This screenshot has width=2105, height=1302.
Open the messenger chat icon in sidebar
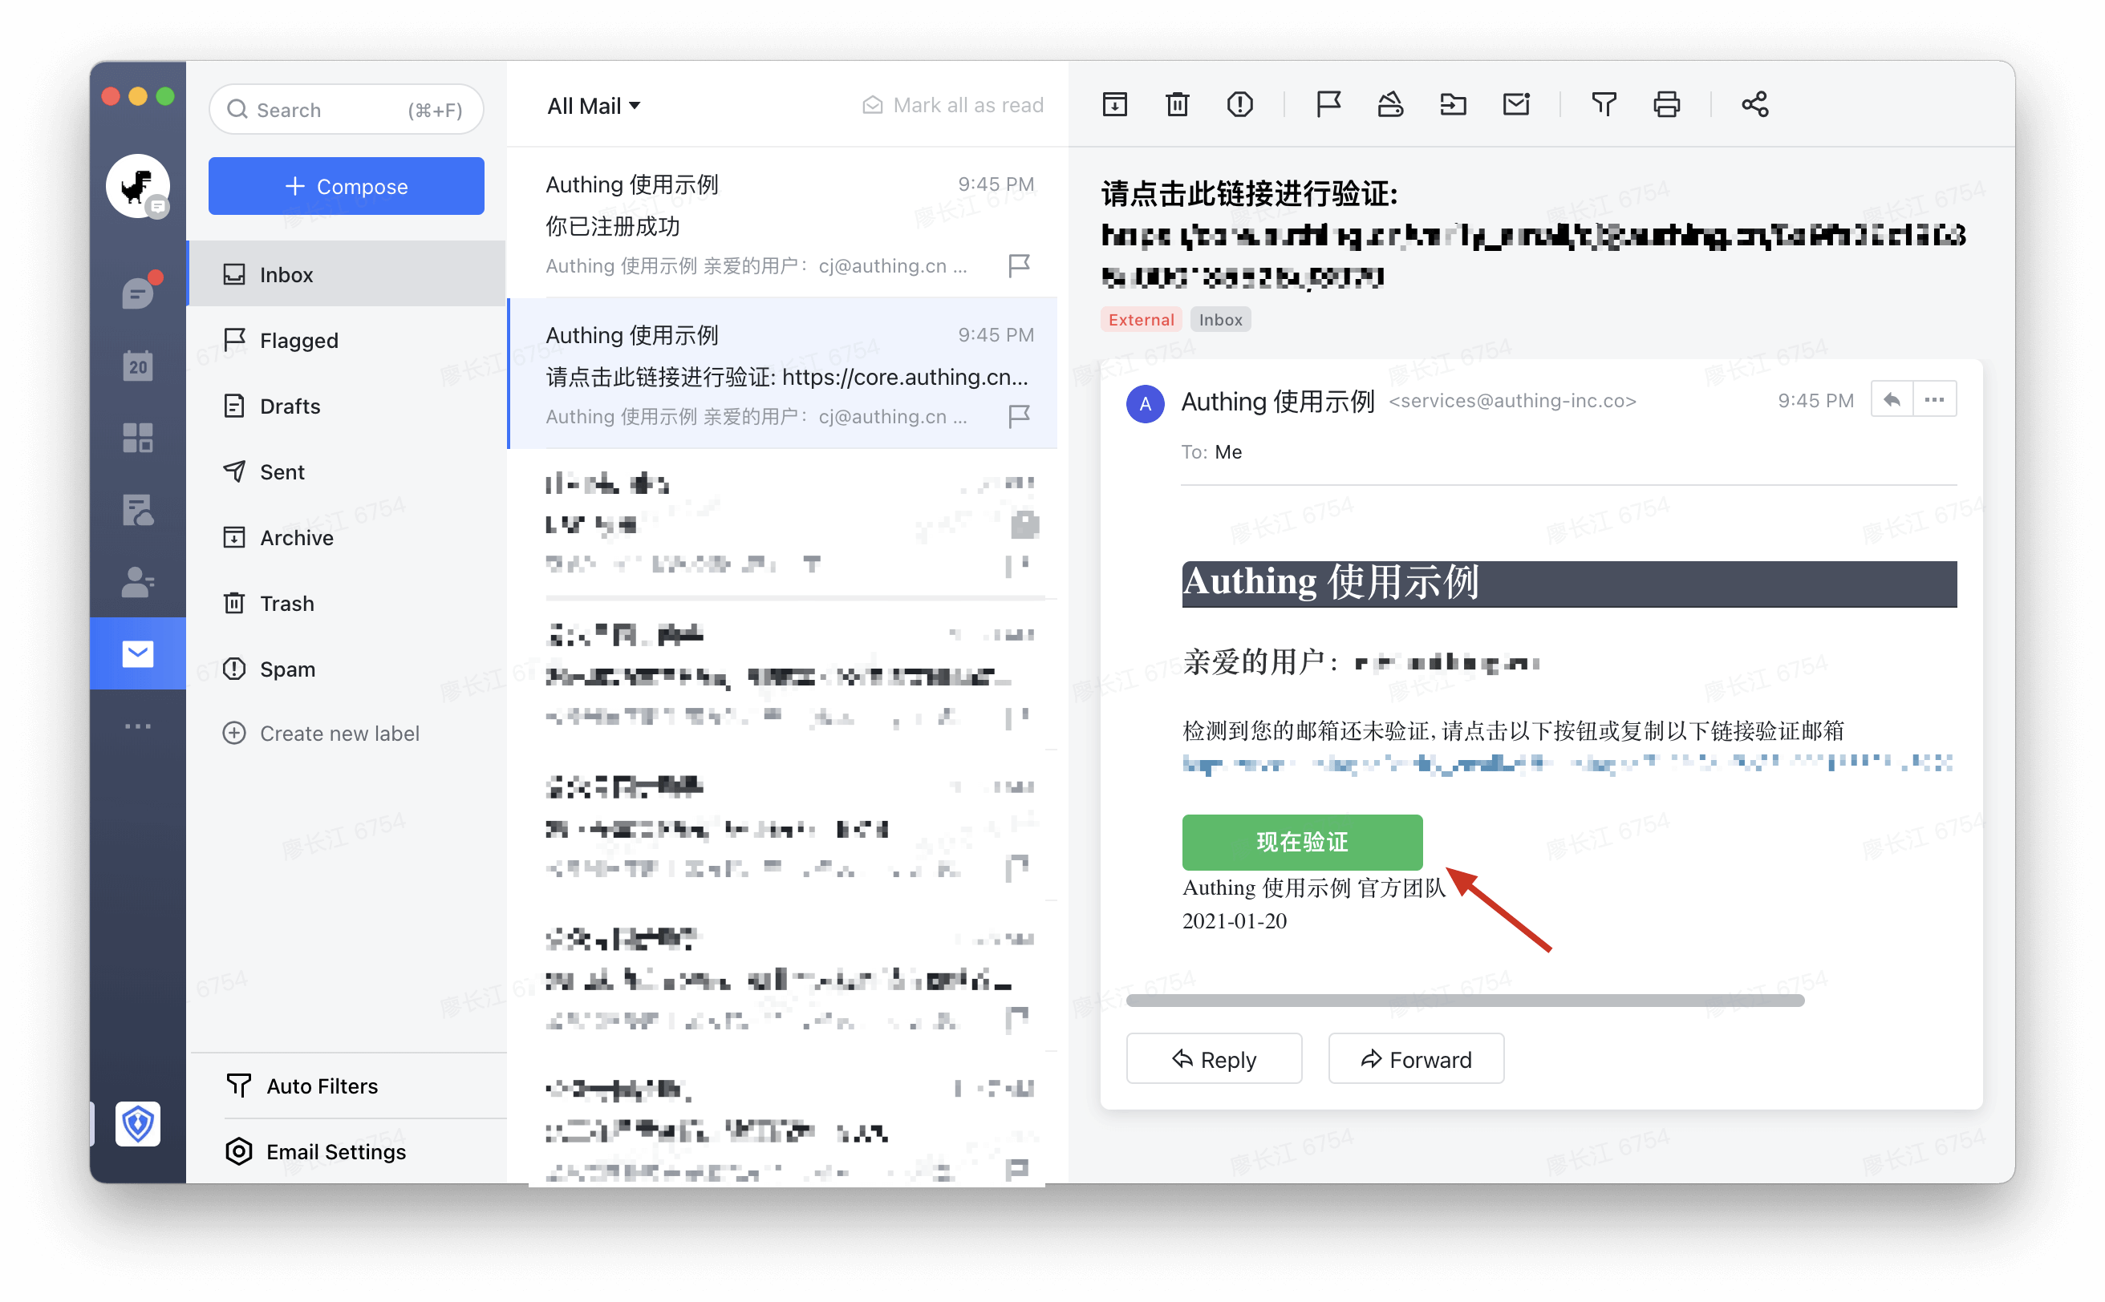click(x=138, y=292)
